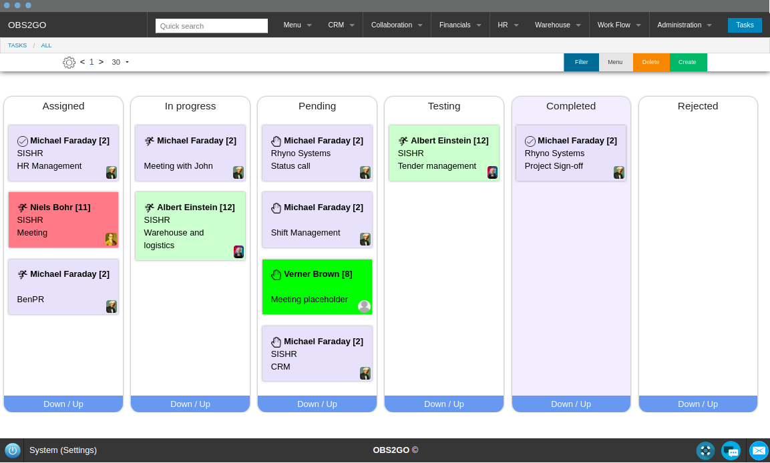Click Down / Up under Assigned column
Viewport: 770px width, 463px height.
pyautogui.click(x=63, y=404)
